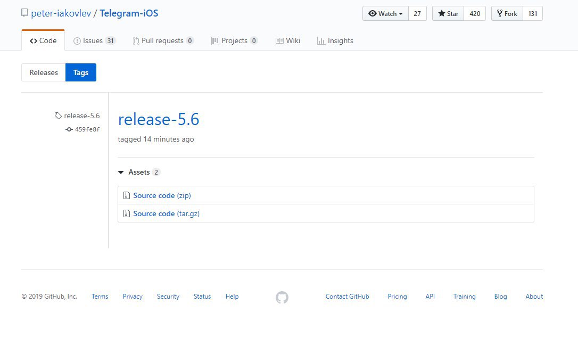The width and height of the screenshot is (578, 354).
Task: Switch to the Code tab
Action: (43, 40)
